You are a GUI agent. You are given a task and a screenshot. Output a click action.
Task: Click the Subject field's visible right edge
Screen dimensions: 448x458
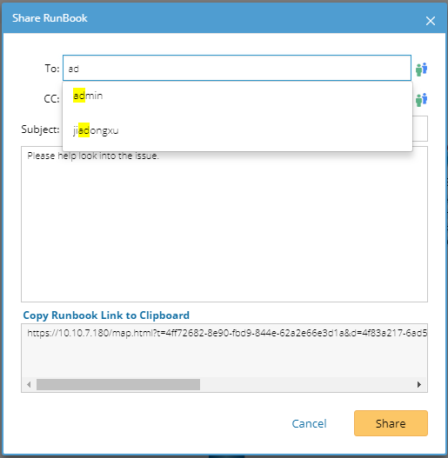pyautogui.click(x=420, y=129)
